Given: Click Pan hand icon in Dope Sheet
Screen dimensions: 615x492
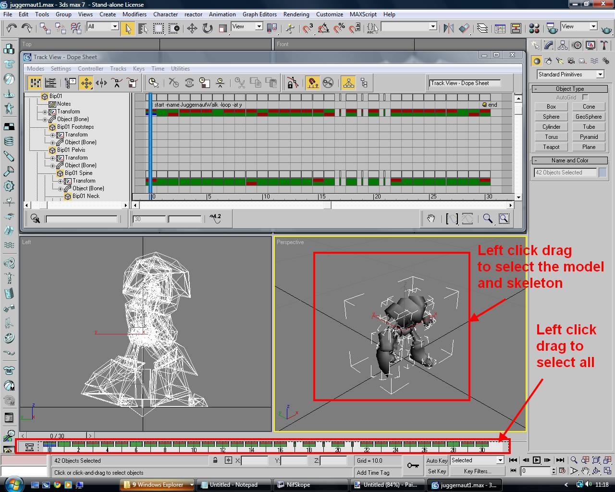Looking at the screenshot, I should coord(431,219).
